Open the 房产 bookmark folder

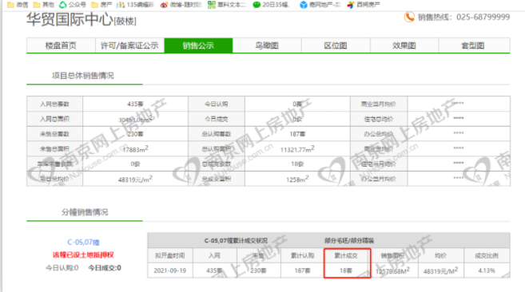pyautogui.click(x=101, y=5)
